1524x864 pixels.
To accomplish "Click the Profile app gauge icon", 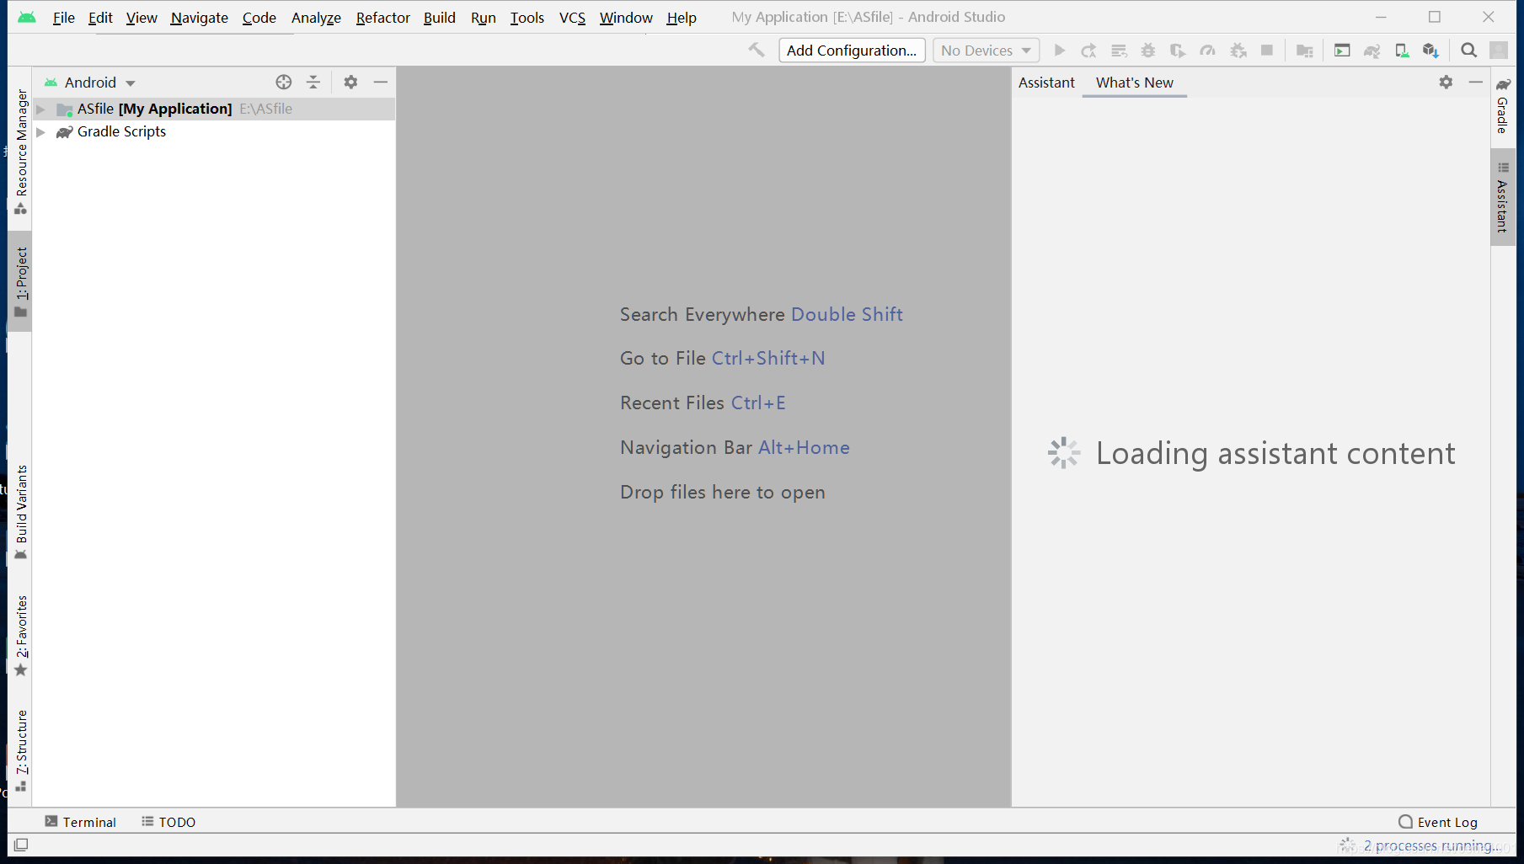I will [x=1207, y=51].
